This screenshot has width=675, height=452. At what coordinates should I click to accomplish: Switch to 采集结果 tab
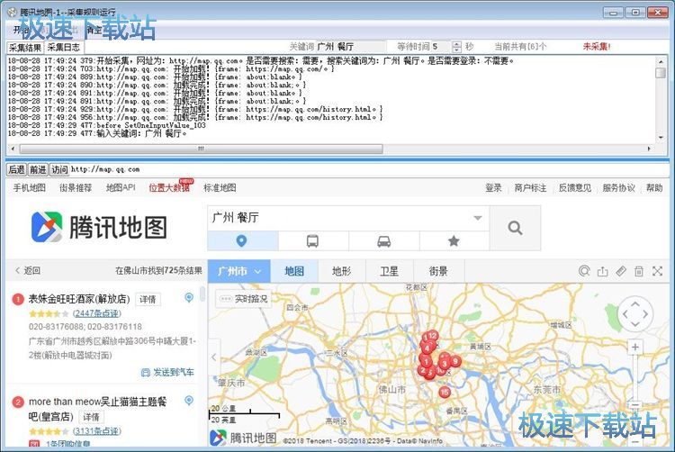pyautogui.click(x=25, y=48)
